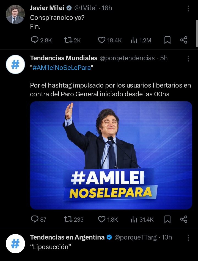The image size is (198, 261).
Task: Open the #AMileiNoSeLePara hashtag link
Action: [62, 68]
